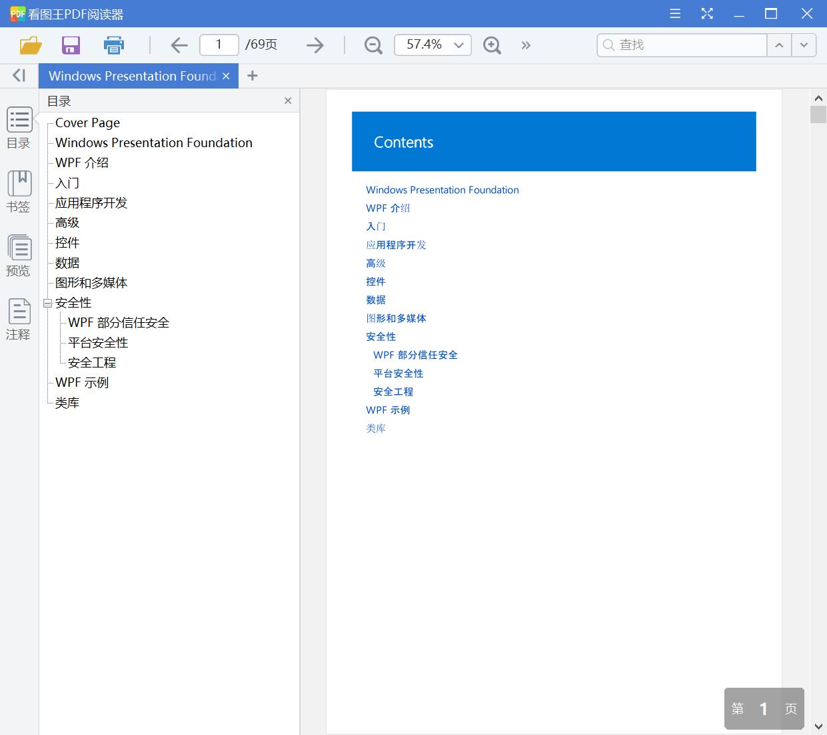This screenshot has width=827, height=735.
Task: Select 安全工程 in outline tree
Action: click(92, 362)
